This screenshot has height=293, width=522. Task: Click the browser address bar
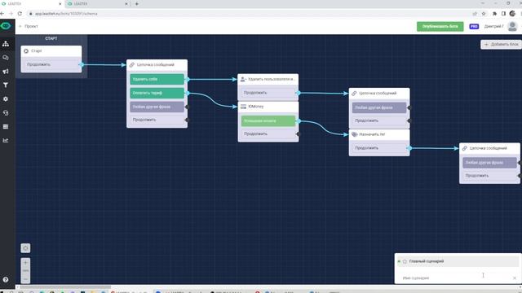(246, 14)
